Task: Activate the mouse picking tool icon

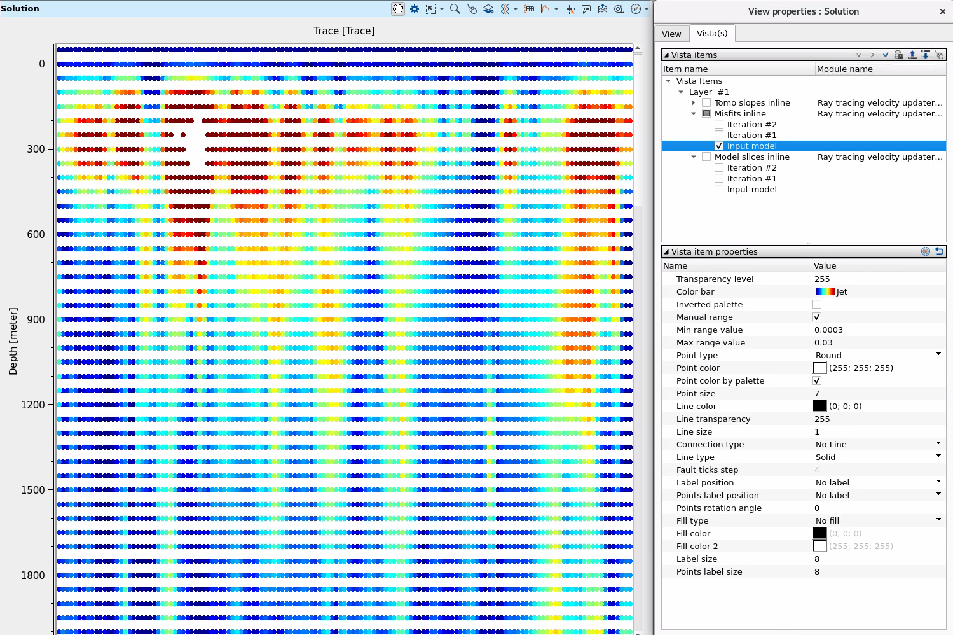Action: [x=472, y=9]
